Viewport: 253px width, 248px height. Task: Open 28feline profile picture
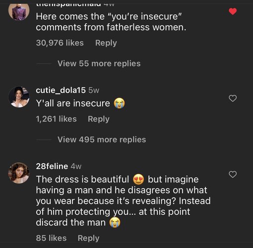(x=19, y=173)
